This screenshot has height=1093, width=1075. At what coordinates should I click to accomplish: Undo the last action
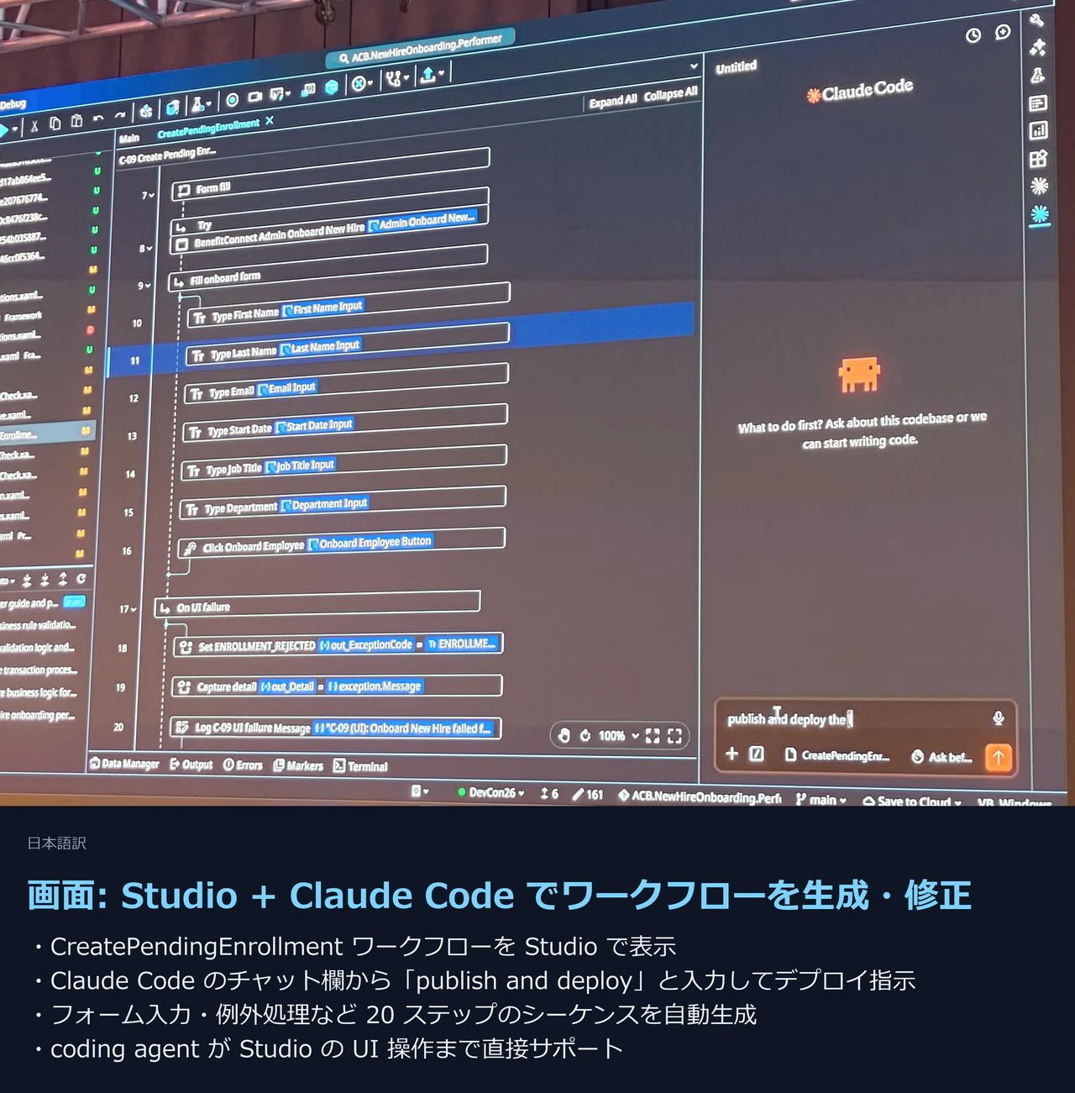tap(98, 118)
